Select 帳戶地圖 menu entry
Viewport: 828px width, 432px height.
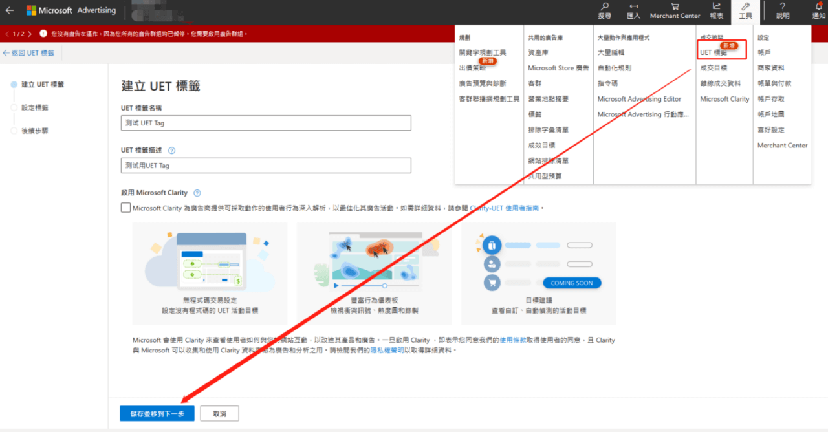(771, 114)
